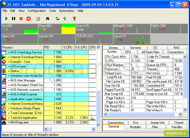This screenshot has width=190, height=138.
Task: Click the boxed red X kill icon
Action: [x=29, y=19]
